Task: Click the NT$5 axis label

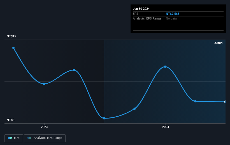Action: (11, 120)
